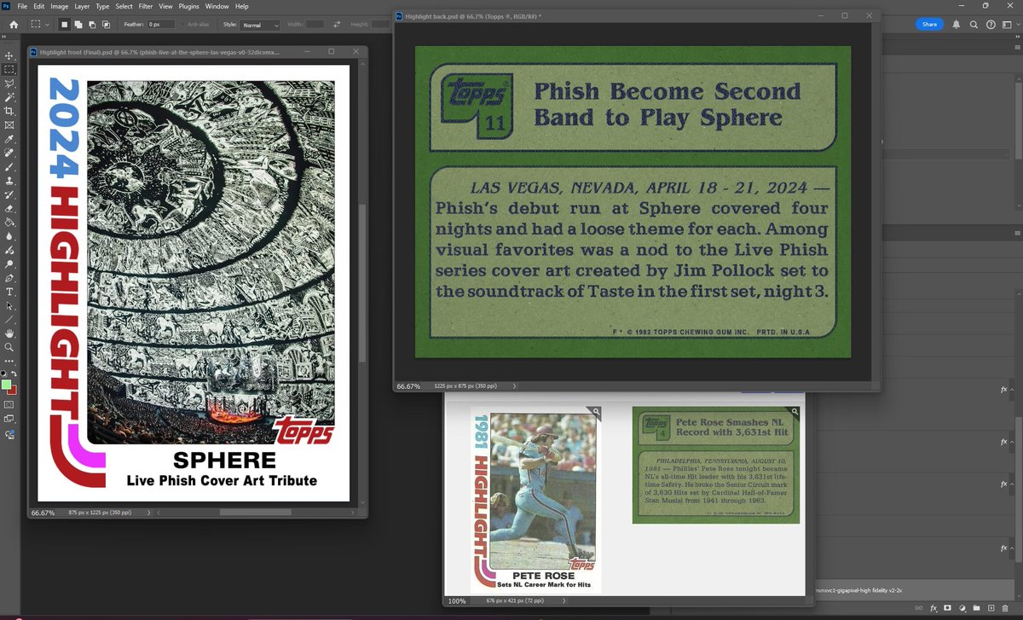The width and height of the screenshot is (1023, 620).
Task: Select the Polygonal Lasso tool
Action: point(9,84)
